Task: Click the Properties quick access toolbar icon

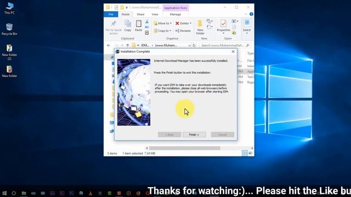Action: point(116,8)
